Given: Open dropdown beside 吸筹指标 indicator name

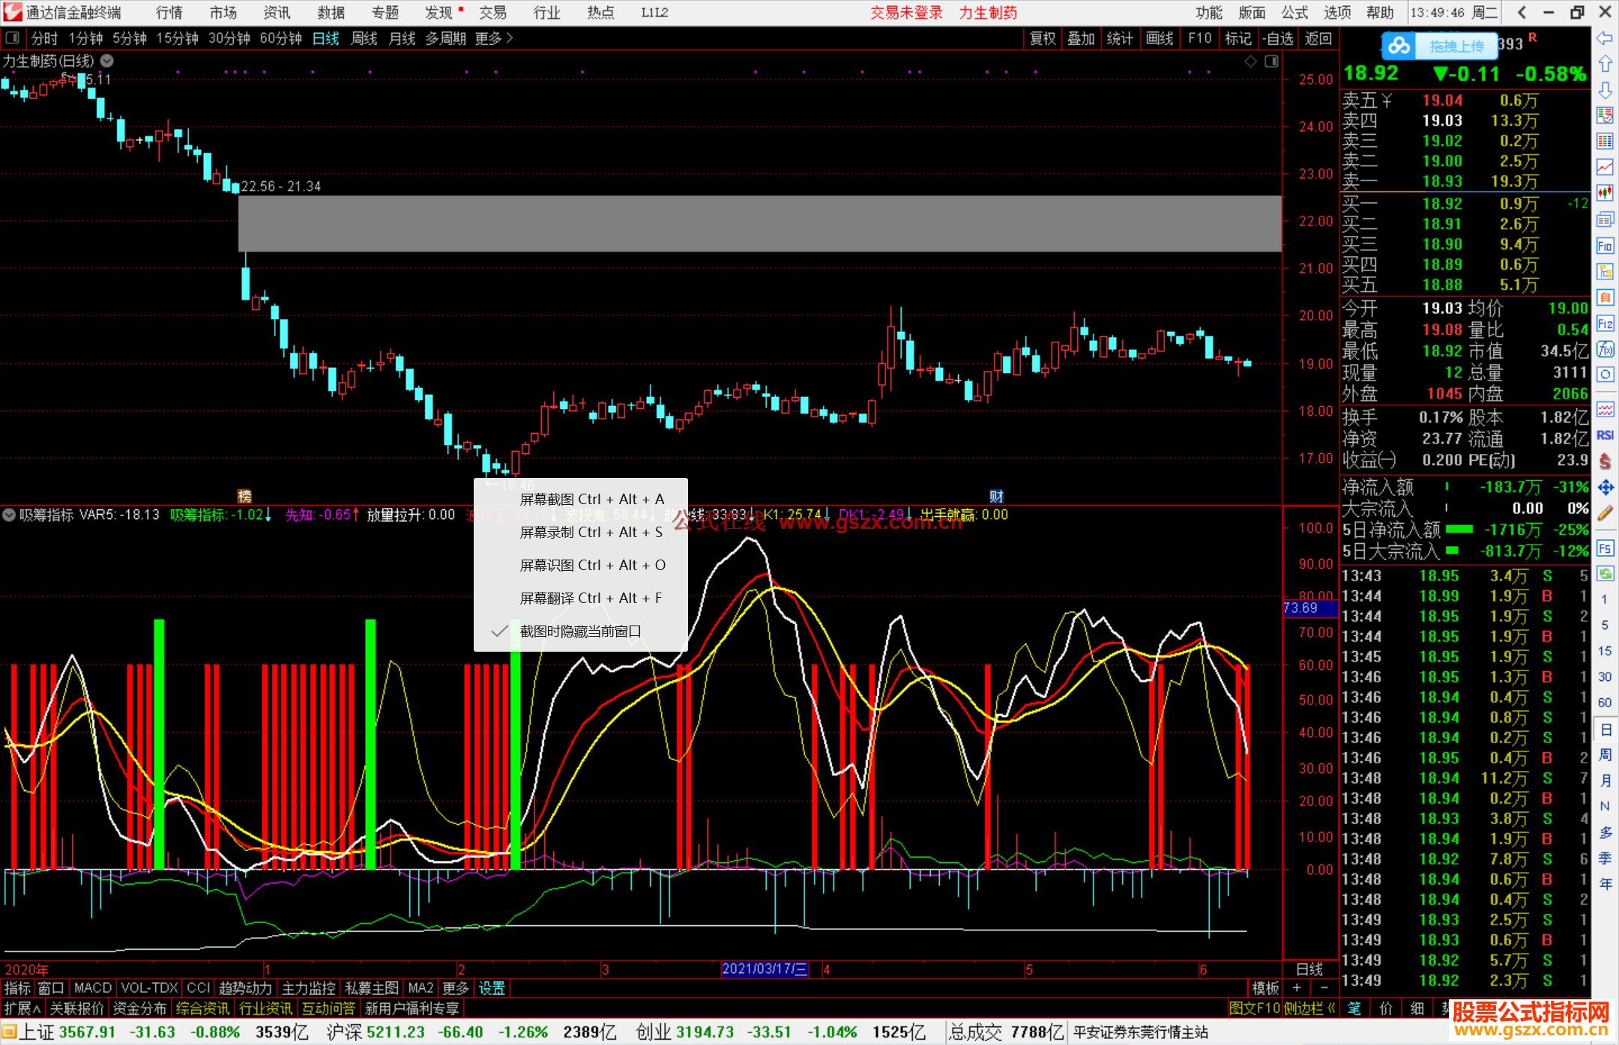Looking at the screenshot, I should click(x=9, y=515).
